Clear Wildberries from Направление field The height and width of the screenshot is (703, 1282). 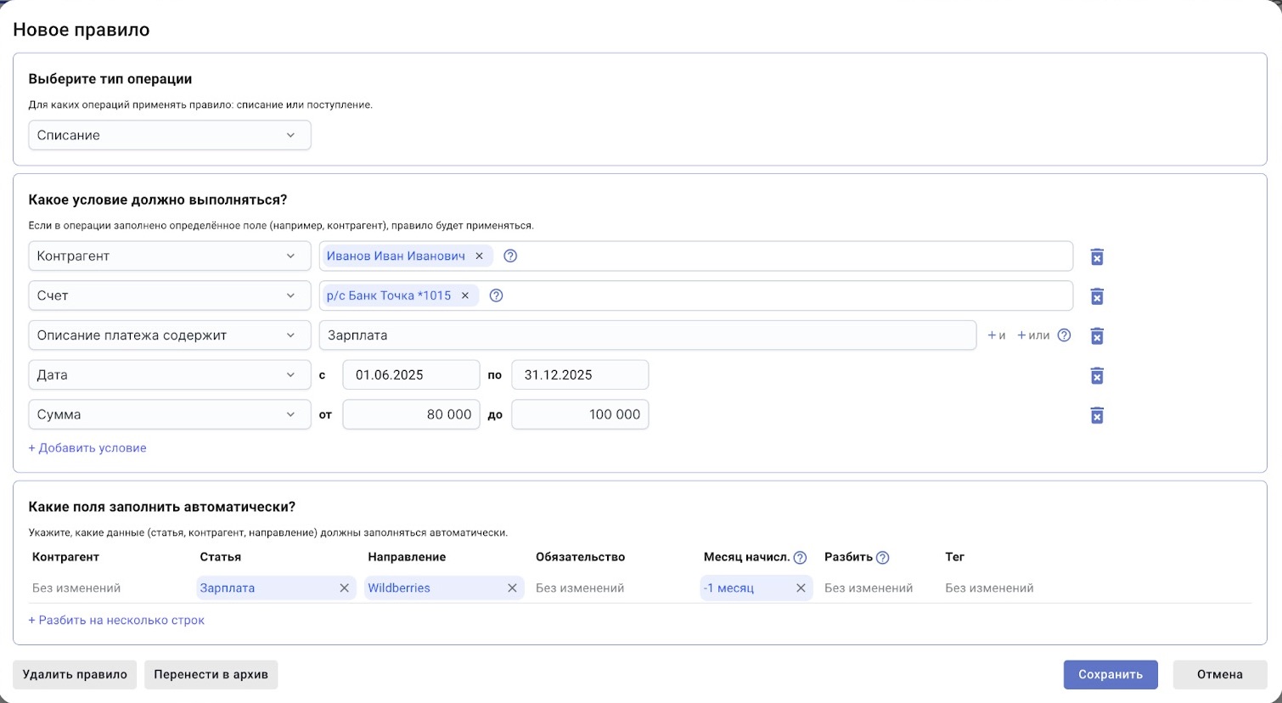click(512, 588)
